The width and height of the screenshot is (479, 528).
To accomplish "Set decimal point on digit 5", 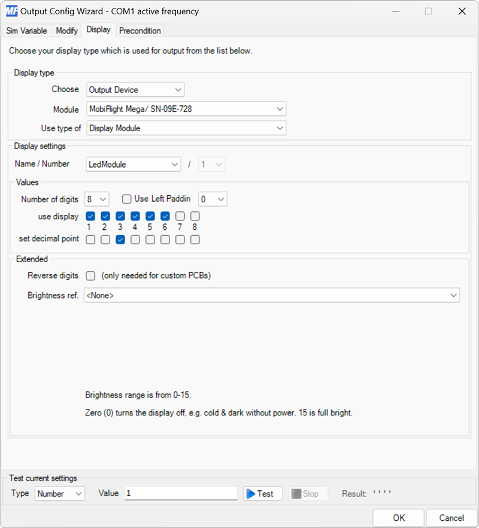I will (x=150, y=239).
